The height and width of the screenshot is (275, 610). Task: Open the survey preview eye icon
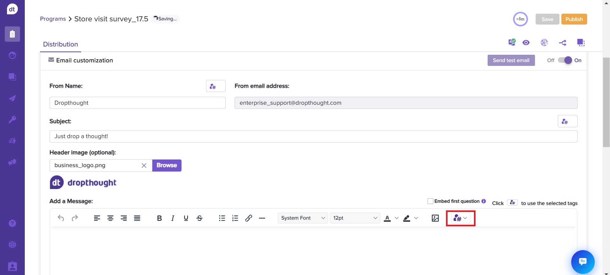coord(526,43)
